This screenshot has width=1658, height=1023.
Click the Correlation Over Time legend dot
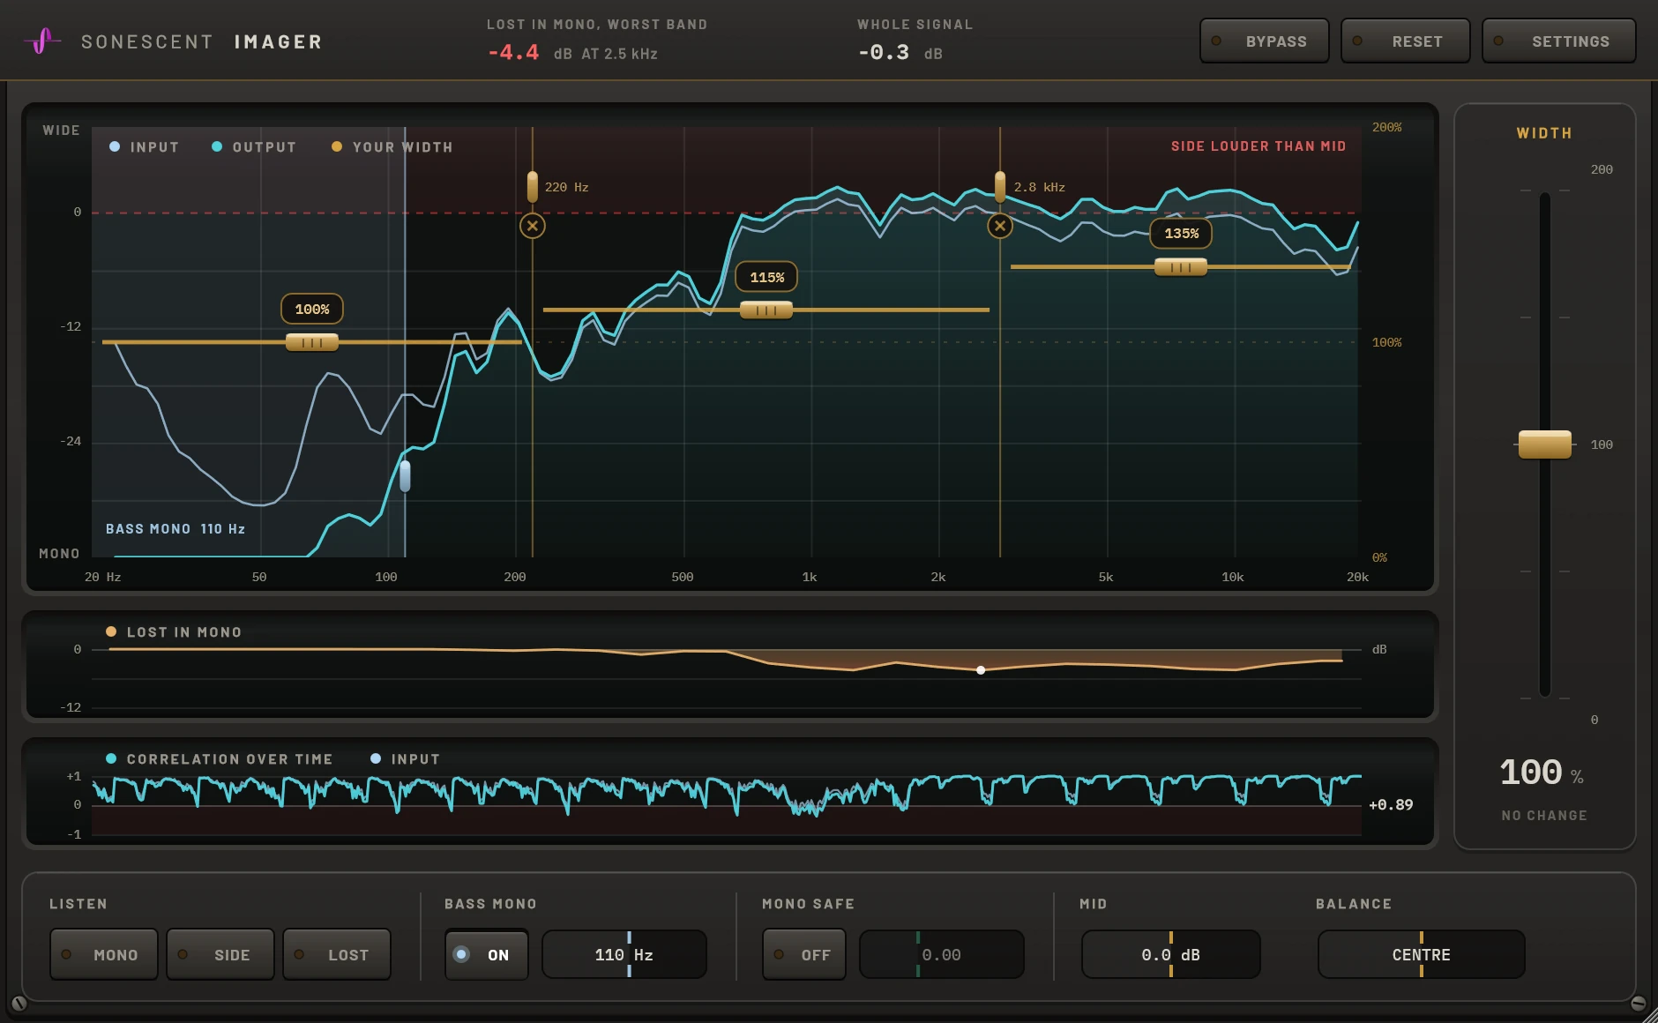coord(111,758)
